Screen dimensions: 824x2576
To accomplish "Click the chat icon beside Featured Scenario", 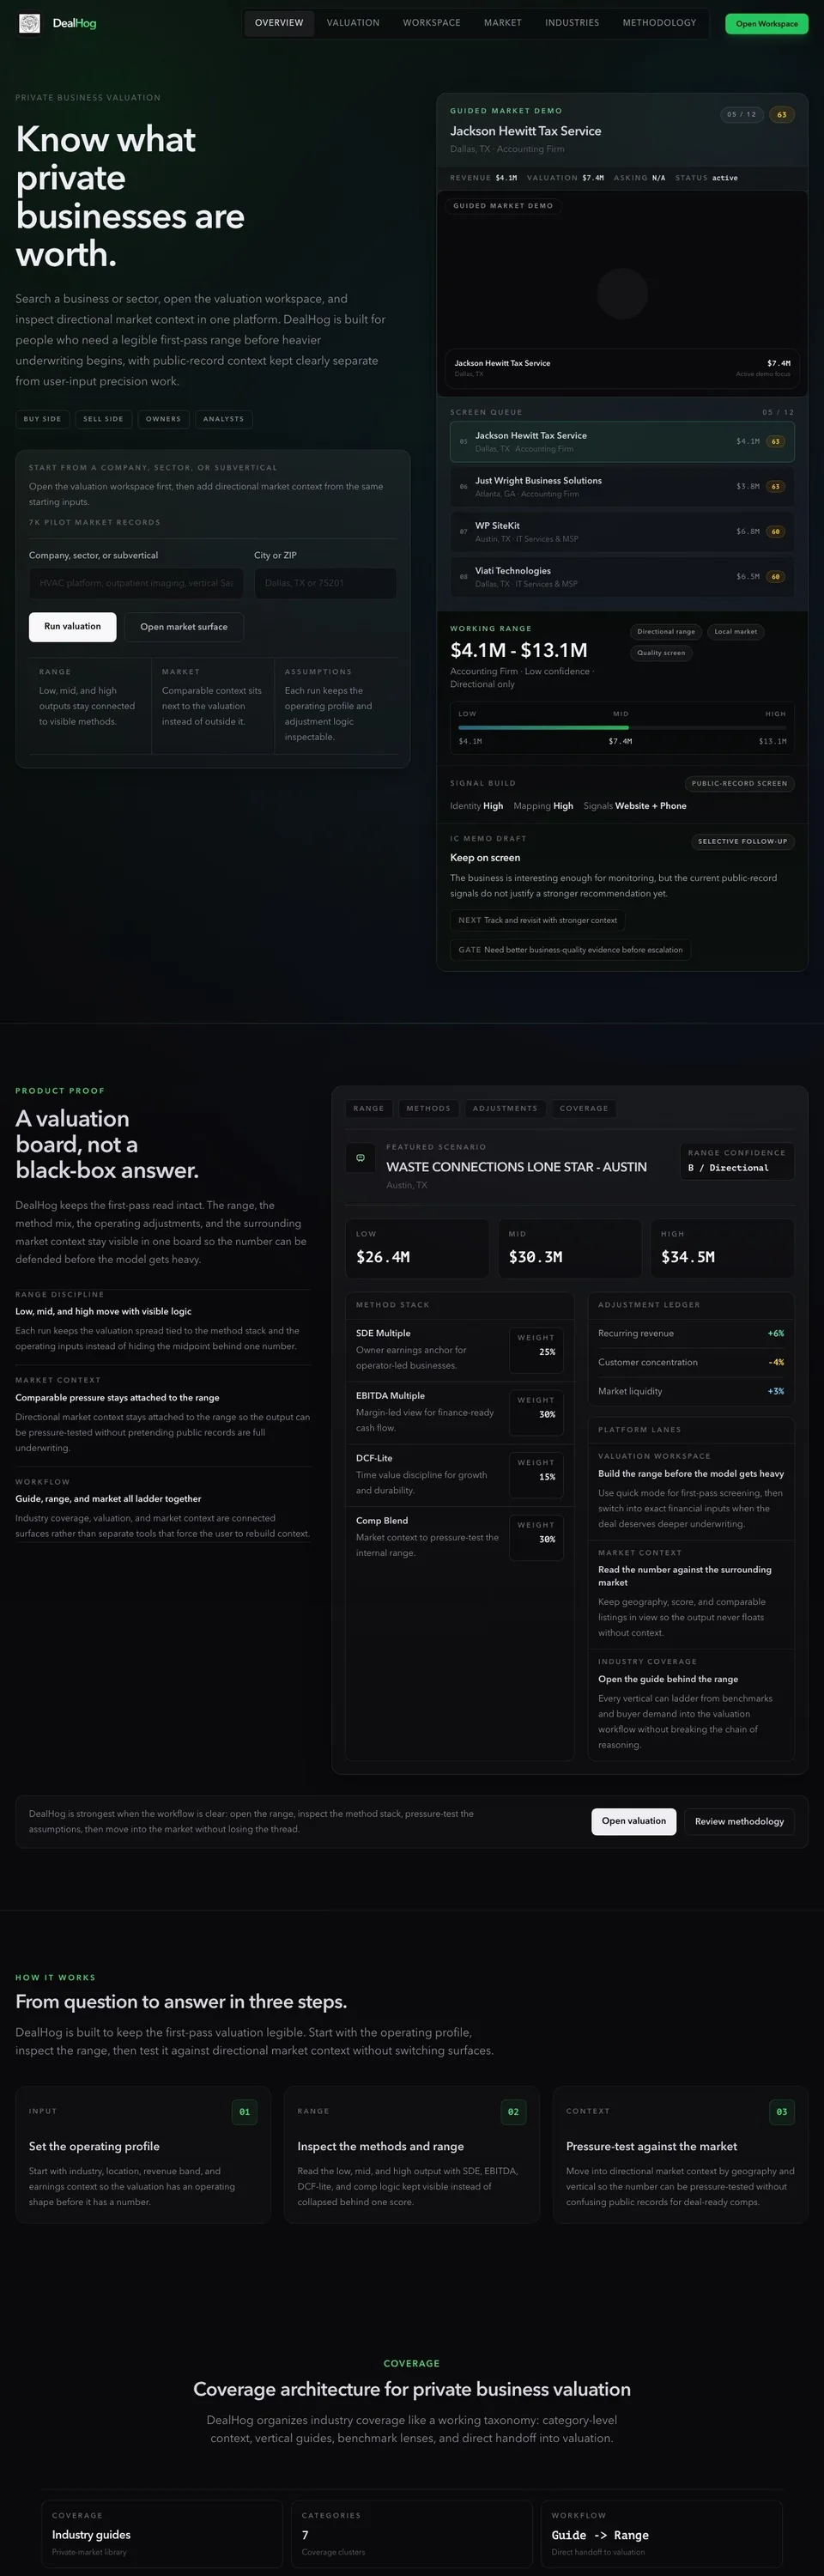I will [360, 1158].
